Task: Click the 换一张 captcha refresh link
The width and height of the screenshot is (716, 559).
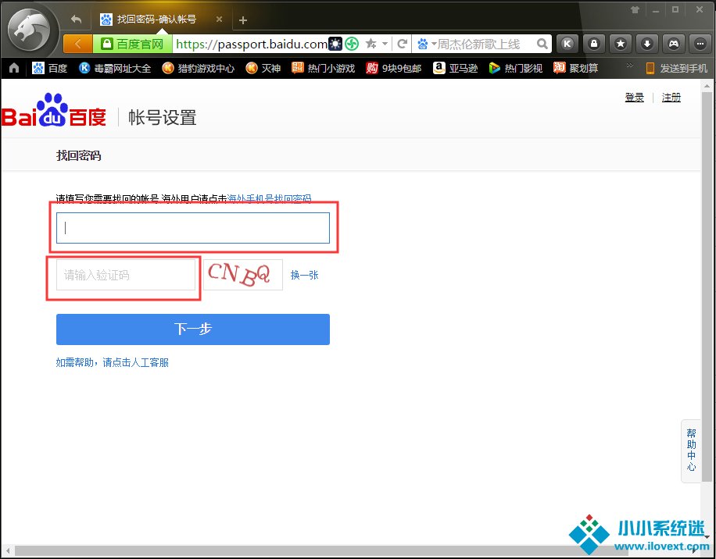Action: [304, 275]
